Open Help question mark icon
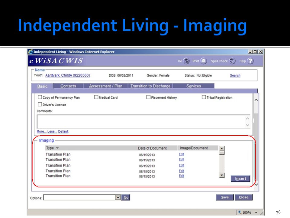The height and width of the screenshot is (218, 290). (x=250, y=61)
